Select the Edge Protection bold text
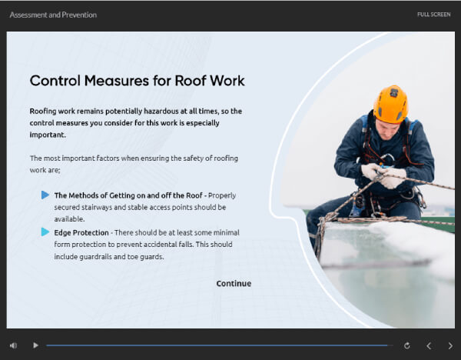The width and height of the screenshot is (461, 360). click(81, 232)
